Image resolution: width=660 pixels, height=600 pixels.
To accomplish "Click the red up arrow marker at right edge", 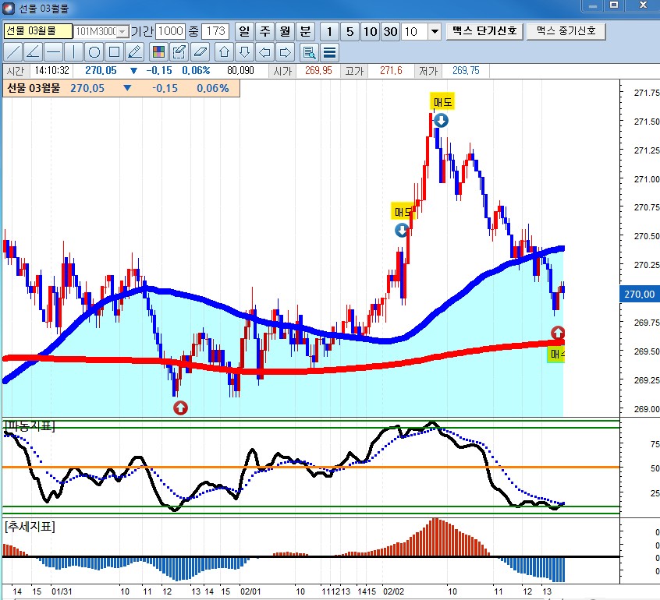I will [x=558, y=333].
